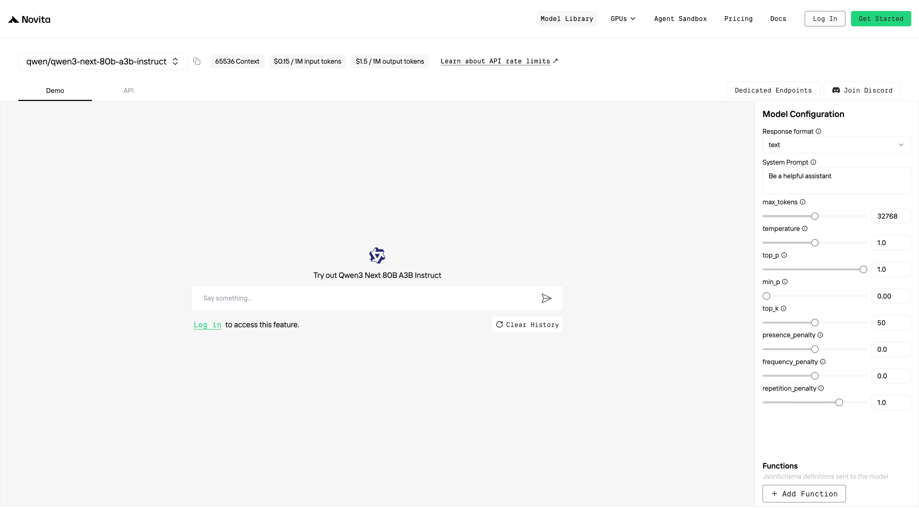Click the Model Configuration heading
919x508 pixels.
click(803, 114)
